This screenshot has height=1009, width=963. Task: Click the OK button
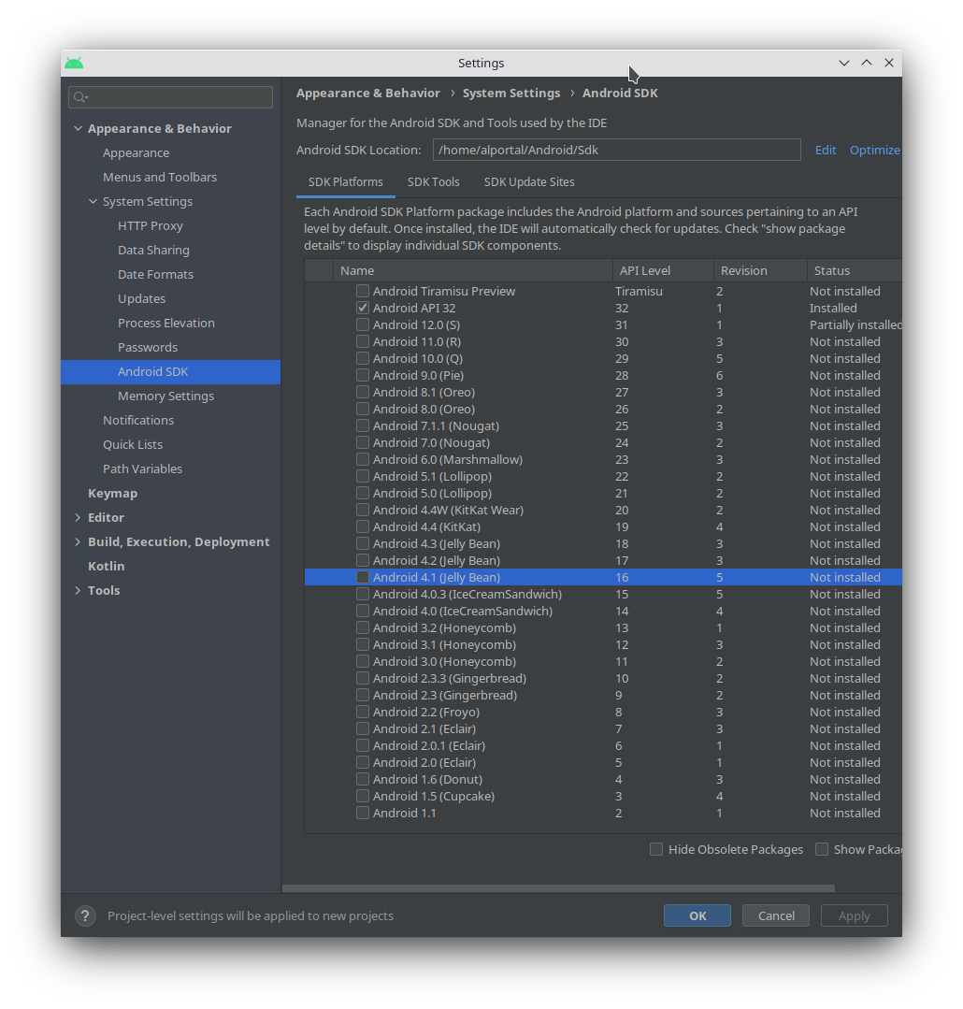697,915
